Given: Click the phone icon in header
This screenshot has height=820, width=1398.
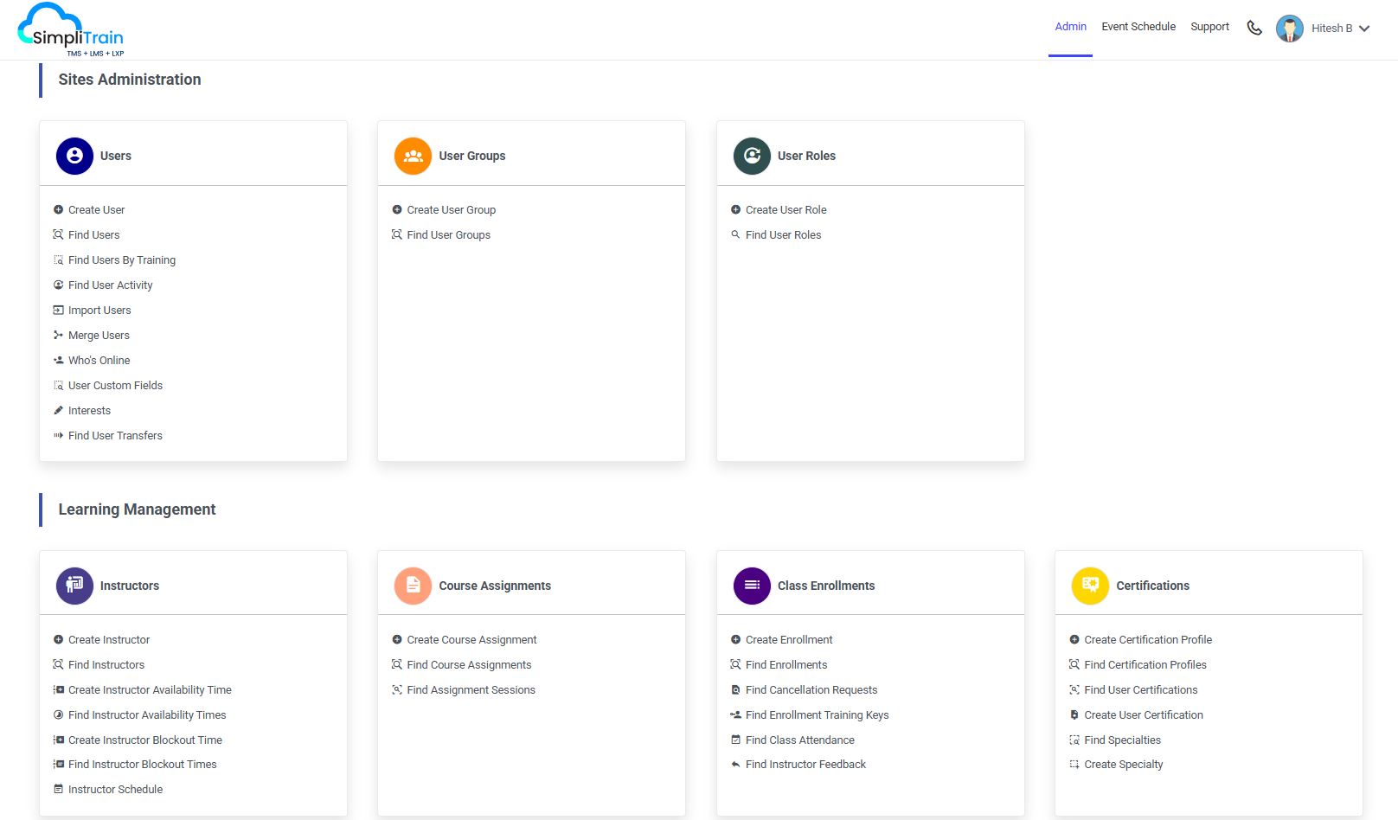Looking at the screenshot, I should coord(1254,28).
